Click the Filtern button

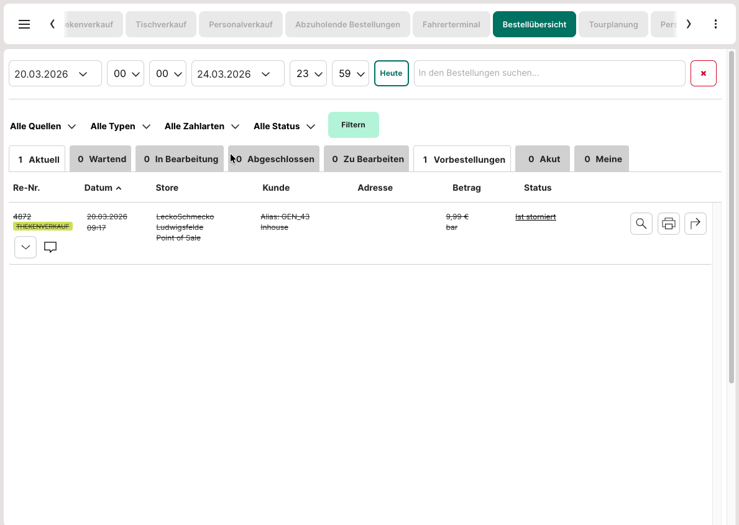[x=353, y=125]
